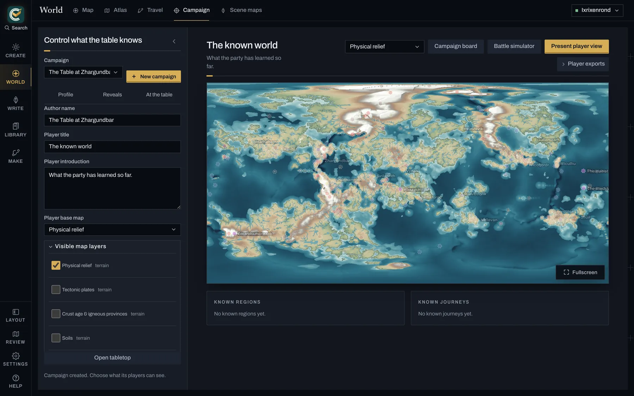This screenshot has height=396, width=634.
Task: Switch to the Map tab
Action: tap(83, 10)
